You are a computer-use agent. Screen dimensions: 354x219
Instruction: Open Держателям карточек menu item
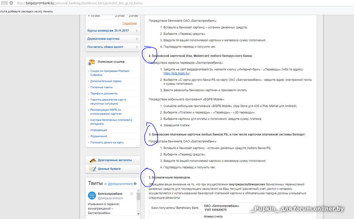(x=104, y=39)
